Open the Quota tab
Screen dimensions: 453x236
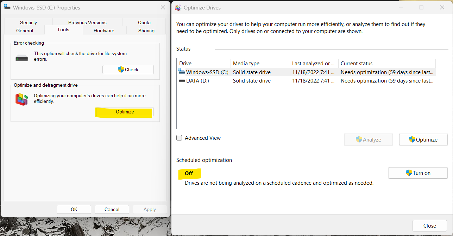click(144, 22)
